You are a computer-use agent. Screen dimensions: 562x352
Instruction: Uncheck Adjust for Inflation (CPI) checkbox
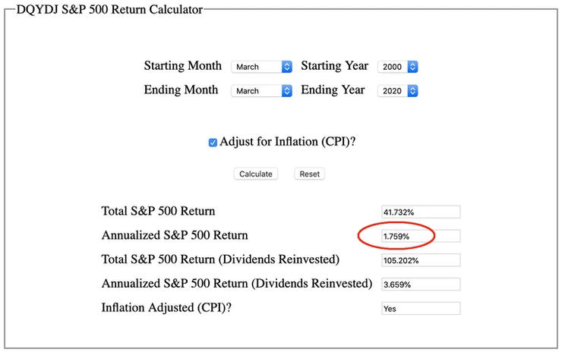[213, 143]
